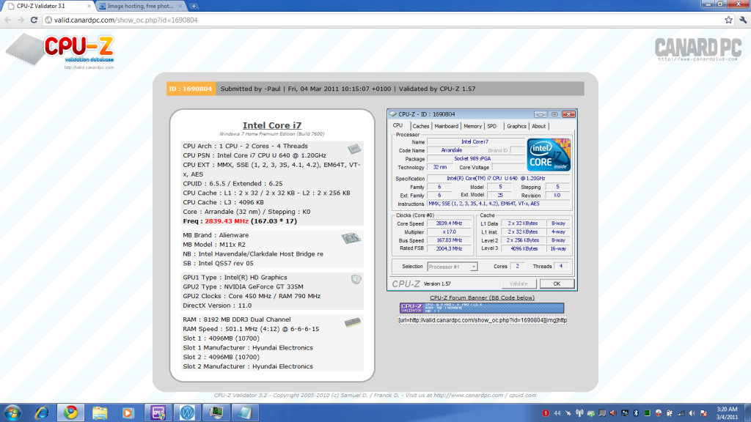751x422 pixels.
Task: Click the browser Forward arrow
Action: (x=21, y=20)
